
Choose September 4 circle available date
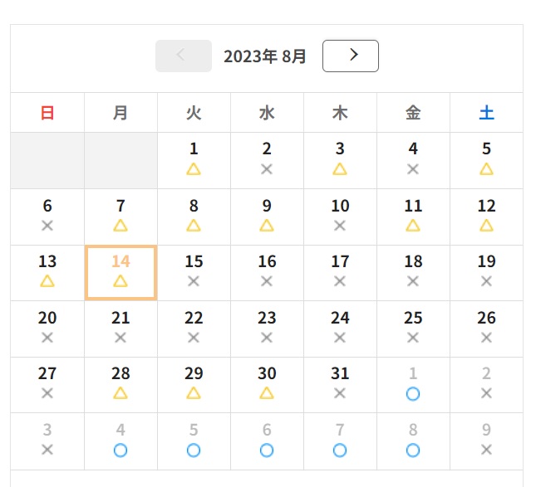pyautogui.click(x=120, y=441)
